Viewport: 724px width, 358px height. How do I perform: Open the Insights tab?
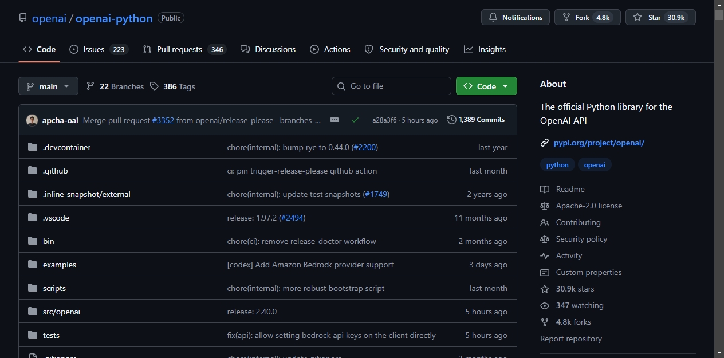[485, 49]
